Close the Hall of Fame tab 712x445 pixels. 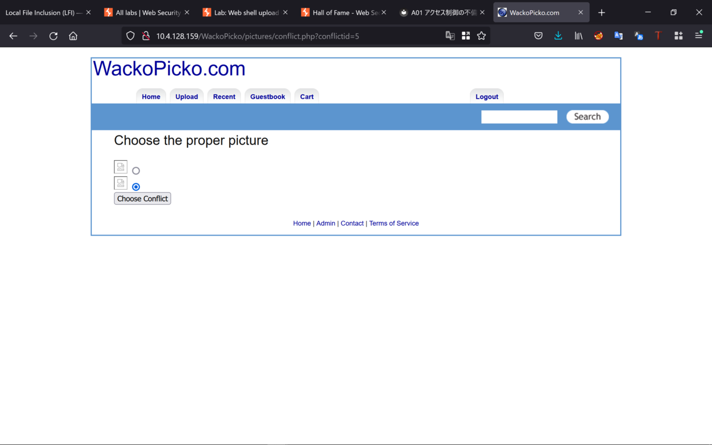coord(383,12)
